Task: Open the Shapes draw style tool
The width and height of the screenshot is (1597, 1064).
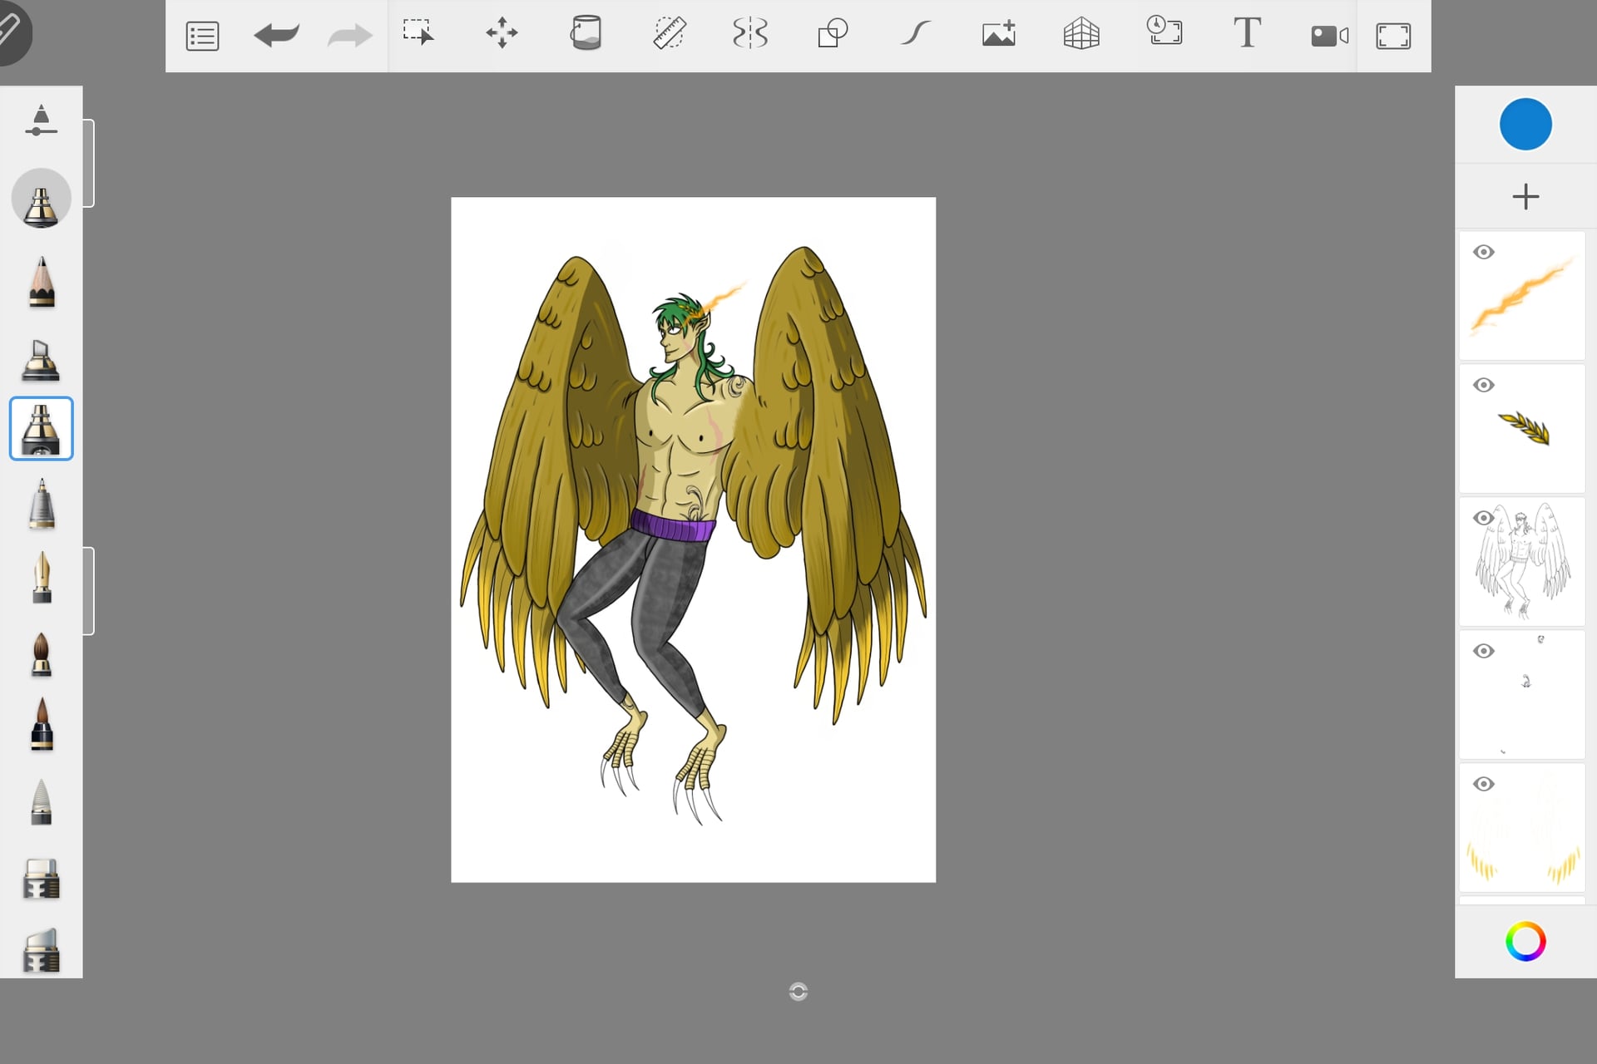Action: pyautogui.click(x=833, y=33)
